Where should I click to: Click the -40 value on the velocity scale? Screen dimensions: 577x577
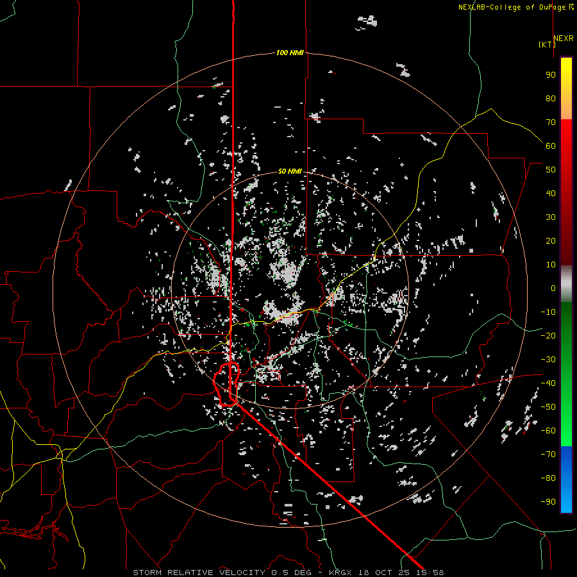click(548, 383)
